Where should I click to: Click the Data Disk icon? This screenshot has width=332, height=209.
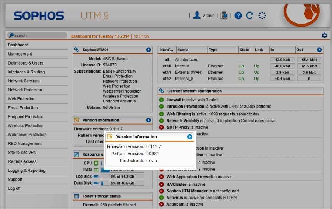pos(96,183)
